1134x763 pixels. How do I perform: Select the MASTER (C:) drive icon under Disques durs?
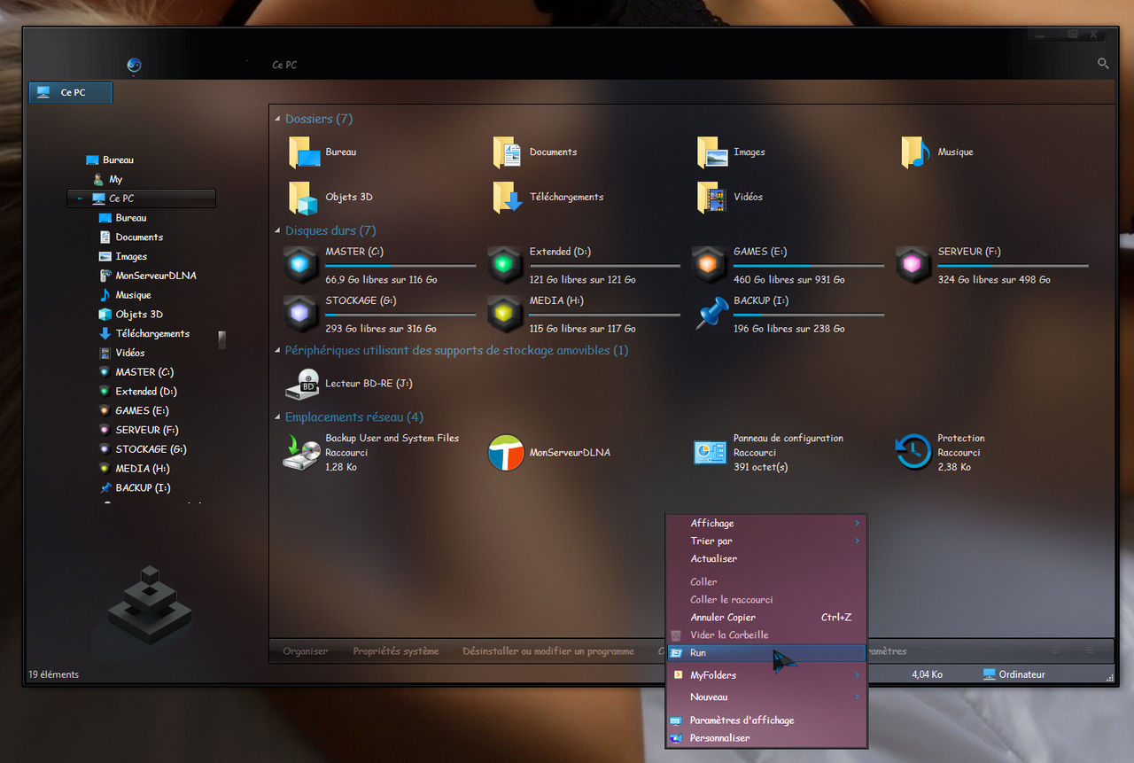pos(301,264)
